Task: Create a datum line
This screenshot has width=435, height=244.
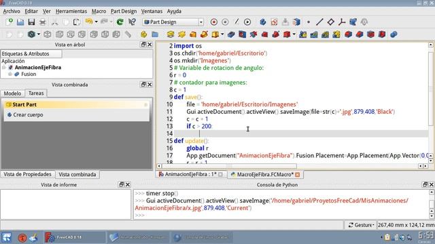Action: (319, 22)
